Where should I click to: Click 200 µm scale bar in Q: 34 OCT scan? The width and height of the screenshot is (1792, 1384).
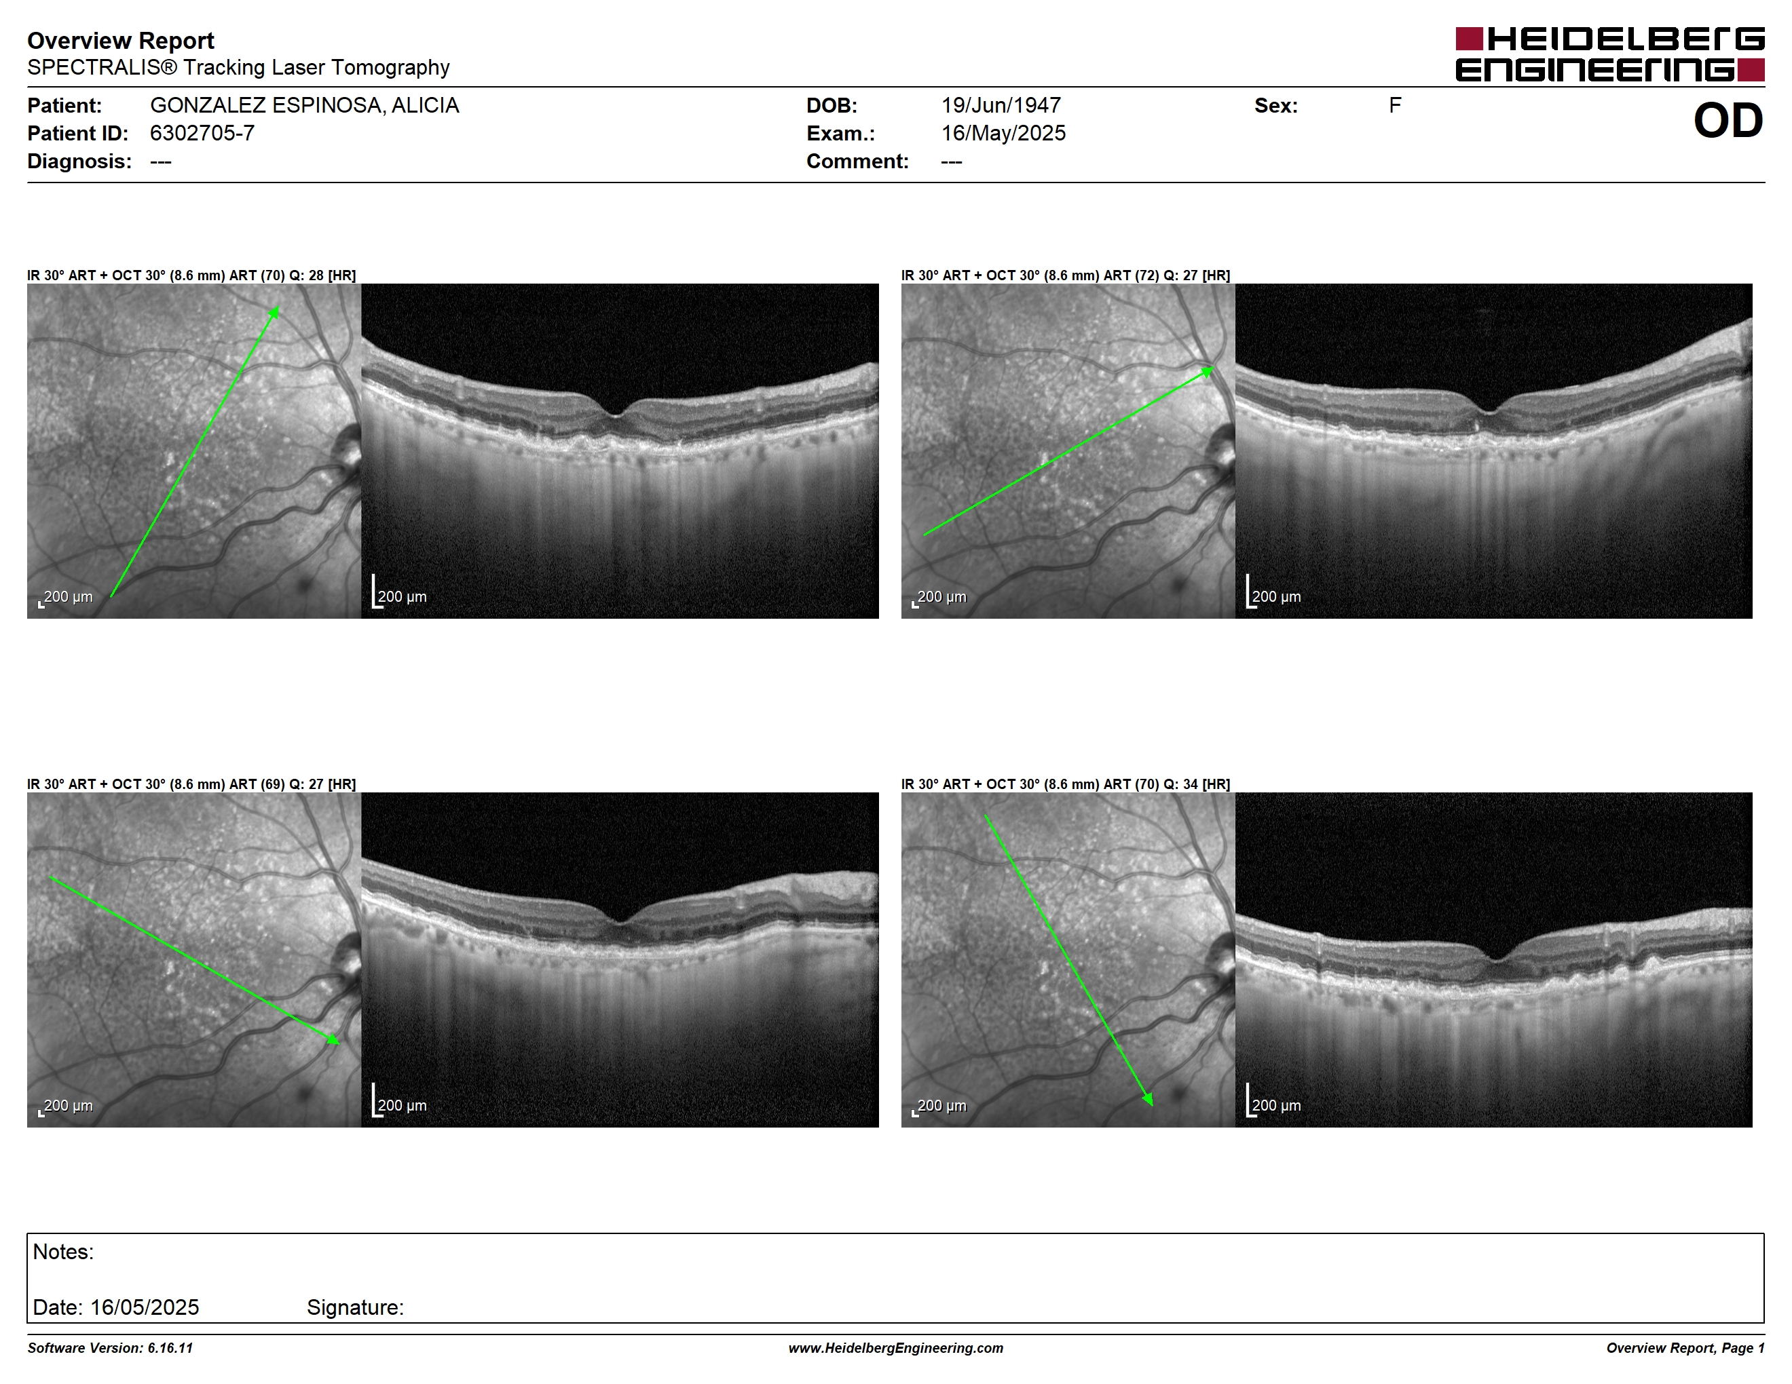tap(1273, 1100)
